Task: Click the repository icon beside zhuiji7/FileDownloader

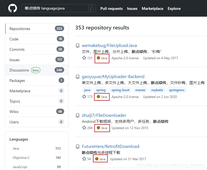Action: 78,116
